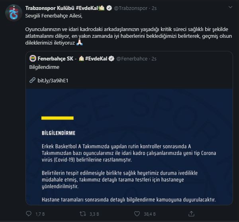Retweet using the arrows icon
Viewport: 239px width, 222px height.
tap(83, 214)
